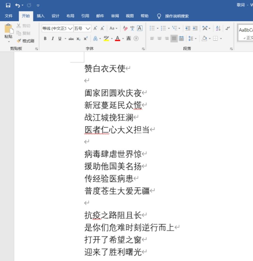Click the Save icon in the title bar

click(x=8, y=5)
